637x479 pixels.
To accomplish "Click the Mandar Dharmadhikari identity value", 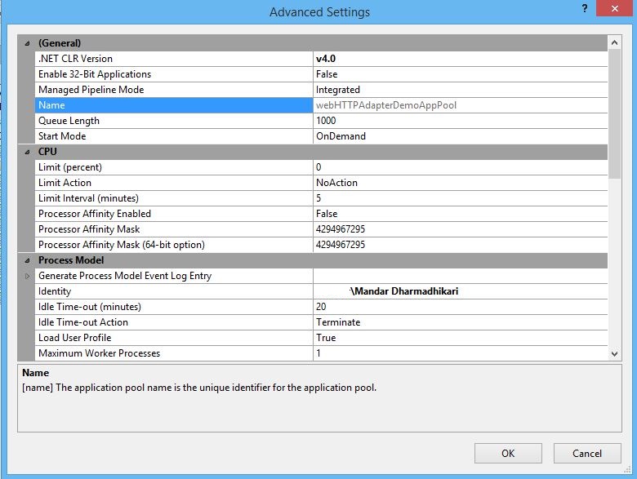I will point(461,291).
